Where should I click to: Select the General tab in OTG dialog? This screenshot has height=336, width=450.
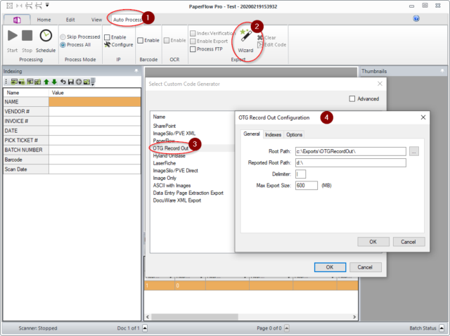[x=252, y=134]
